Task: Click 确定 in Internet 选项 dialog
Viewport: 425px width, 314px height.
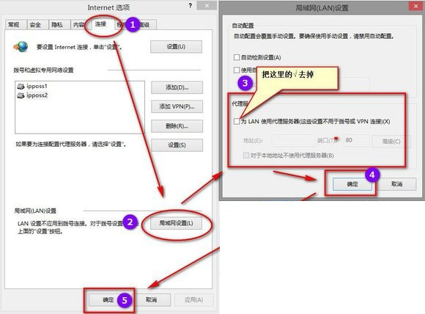Action: 108,299
